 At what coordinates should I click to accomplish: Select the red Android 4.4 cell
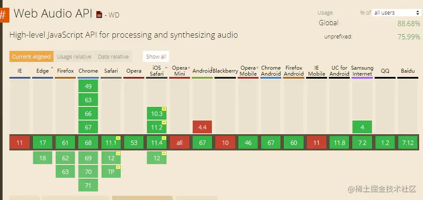tap(203, 127)
